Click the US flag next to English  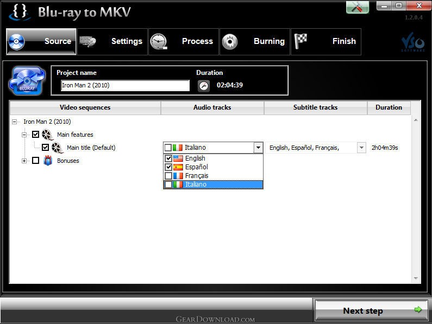point(178,158)
